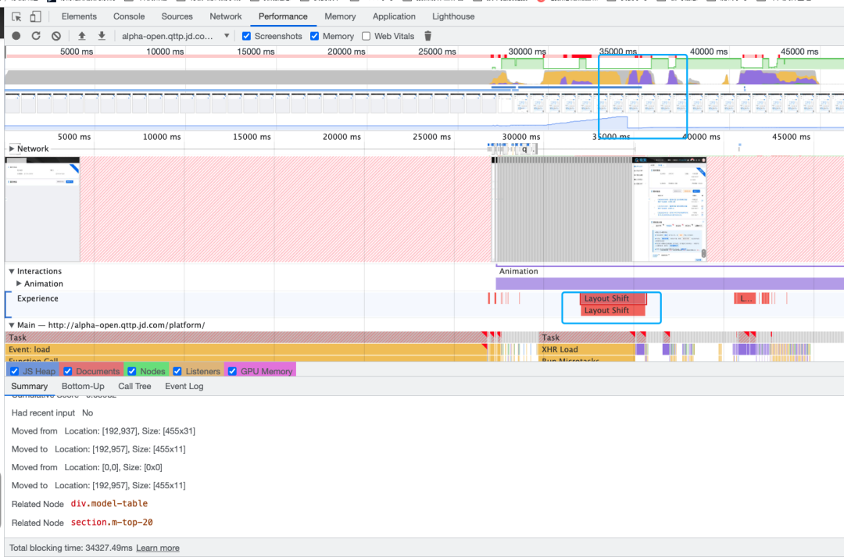Open the Memory panel tab

[x=340, y=16]
